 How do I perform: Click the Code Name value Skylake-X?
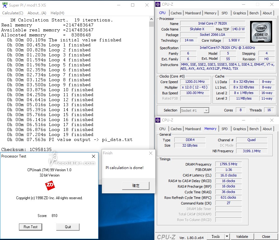(x=197, y=29)
